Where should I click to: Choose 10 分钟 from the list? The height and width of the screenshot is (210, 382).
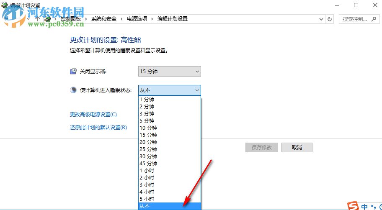[x=170, y=128]
